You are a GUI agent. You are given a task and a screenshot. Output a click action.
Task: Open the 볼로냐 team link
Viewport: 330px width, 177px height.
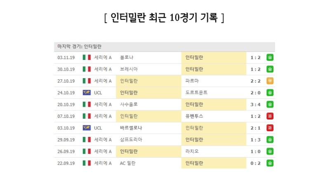127,57
